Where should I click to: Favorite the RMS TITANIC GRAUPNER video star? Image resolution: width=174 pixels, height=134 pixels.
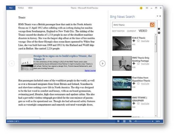click(x=138, y=103)
